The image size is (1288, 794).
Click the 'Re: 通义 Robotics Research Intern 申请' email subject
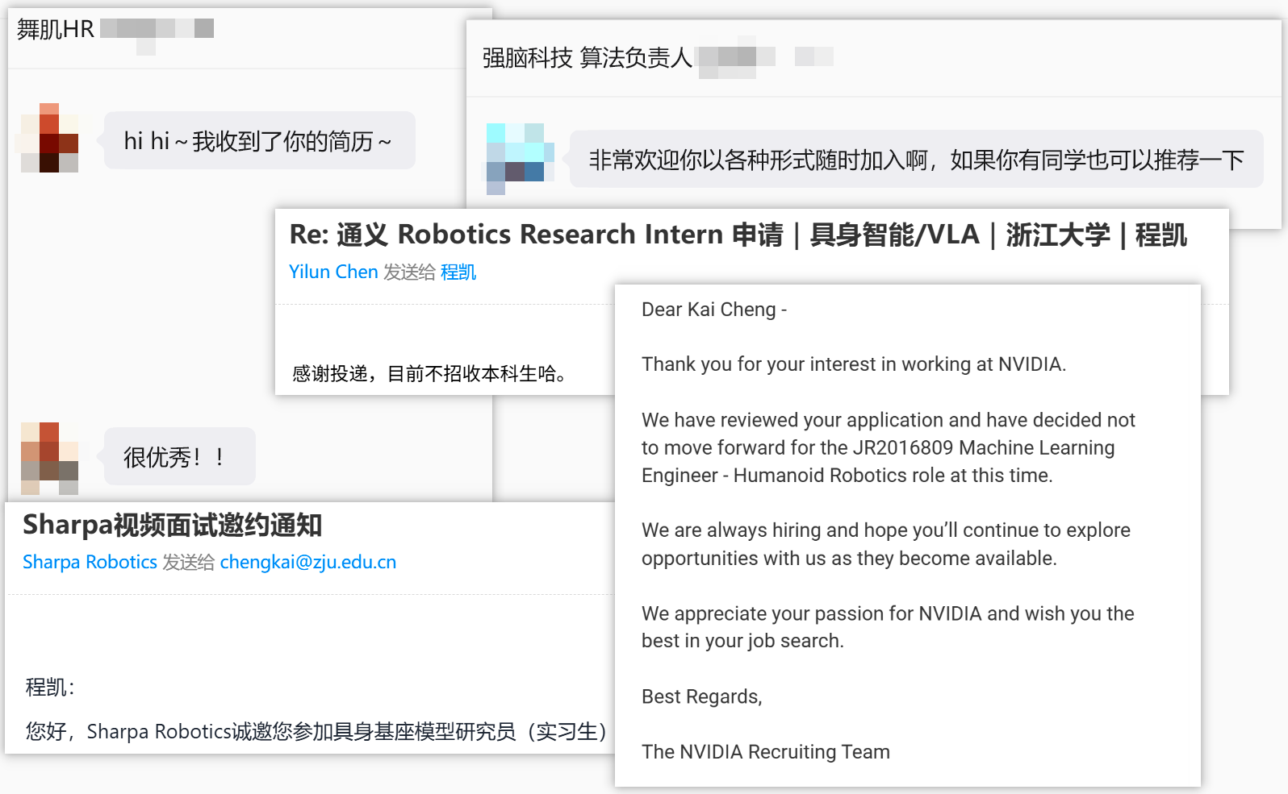tap(738, 235)
